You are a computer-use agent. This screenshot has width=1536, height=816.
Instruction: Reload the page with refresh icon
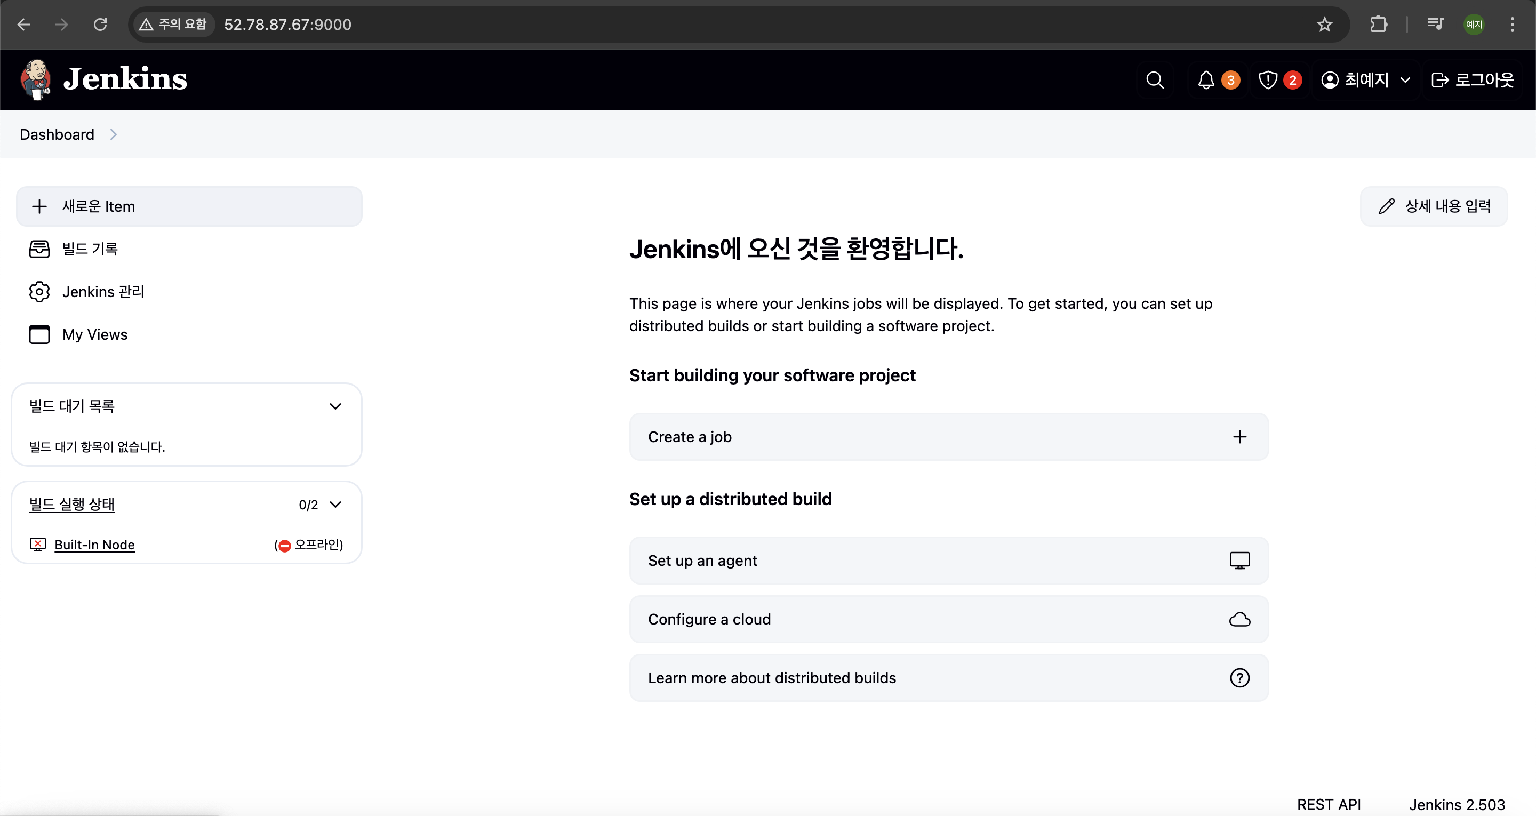(x=100, y=25)
